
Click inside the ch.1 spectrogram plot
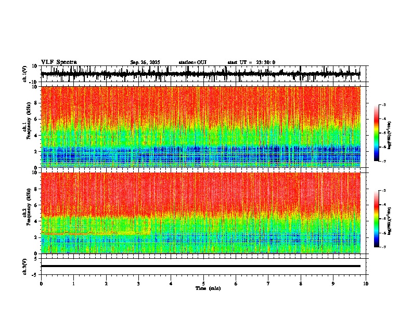tap(201, 127)
